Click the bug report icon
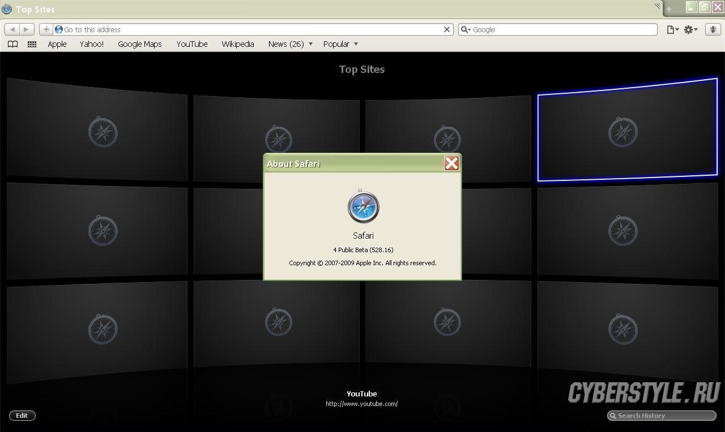Screen dimensions: 725x432 pyautogui.click(x=712, y=29)
